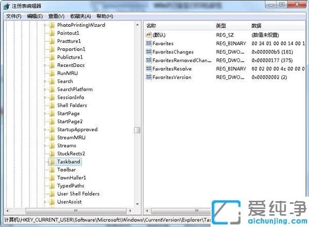Image resolution: width=309 pixels, height=227 pixels.
Task: Click the StartPage folder icon
Action: coord(52,114)
